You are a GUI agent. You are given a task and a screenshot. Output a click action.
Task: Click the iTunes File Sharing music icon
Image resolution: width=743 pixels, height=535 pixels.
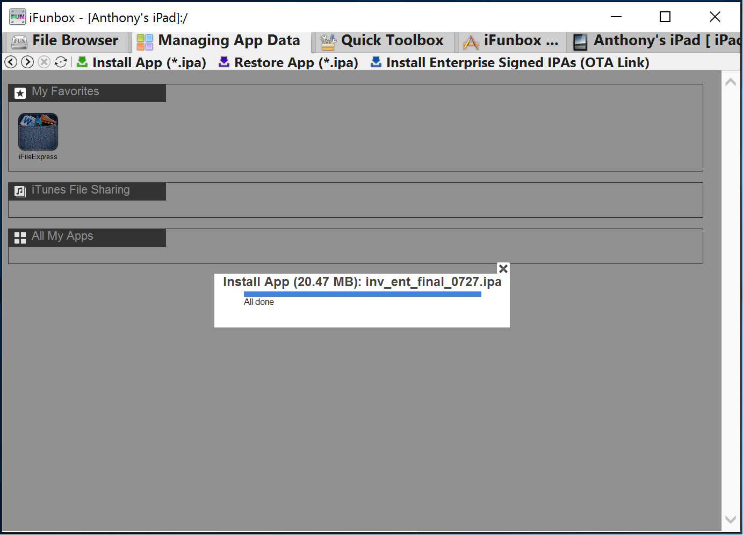(x=20, y=191)
